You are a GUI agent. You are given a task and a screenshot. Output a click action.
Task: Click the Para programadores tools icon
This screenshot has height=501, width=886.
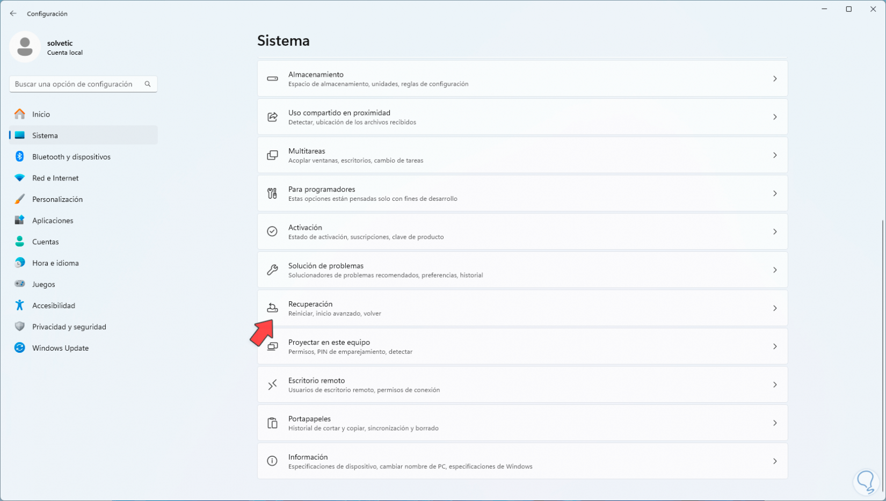coord(272,193)
